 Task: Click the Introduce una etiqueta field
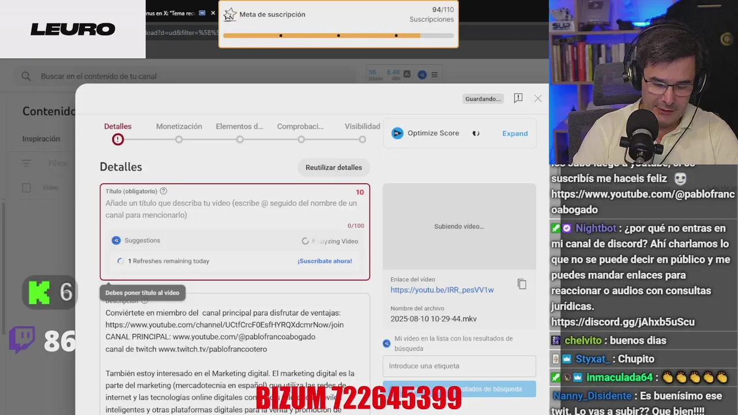pos(459,366)
